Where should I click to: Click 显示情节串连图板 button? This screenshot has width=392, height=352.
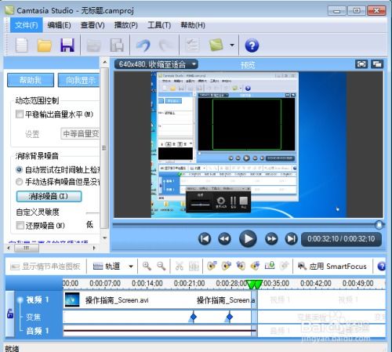tap(45, 267)
